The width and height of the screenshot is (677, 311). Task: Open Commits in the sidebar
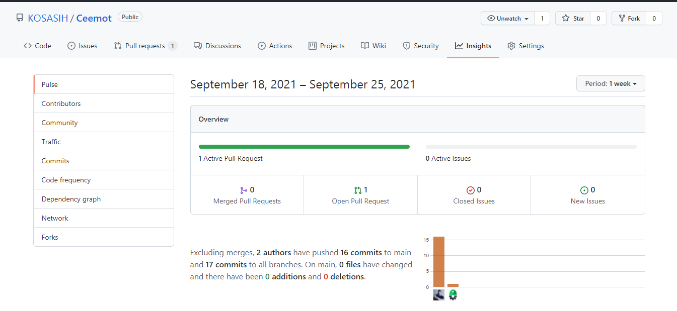point(104,161)
